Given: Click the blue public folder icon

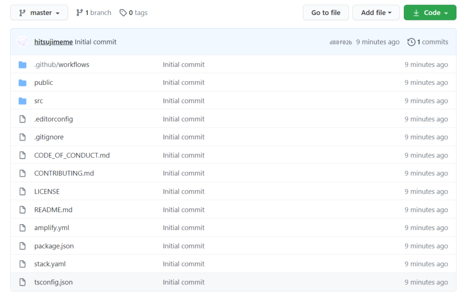Looking at the screenshot, I should point(22,82).
